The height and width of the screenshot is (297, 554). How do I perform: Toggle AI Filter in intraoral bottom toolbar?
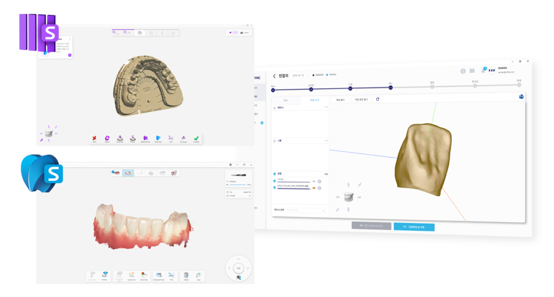[x=104, y=276]
